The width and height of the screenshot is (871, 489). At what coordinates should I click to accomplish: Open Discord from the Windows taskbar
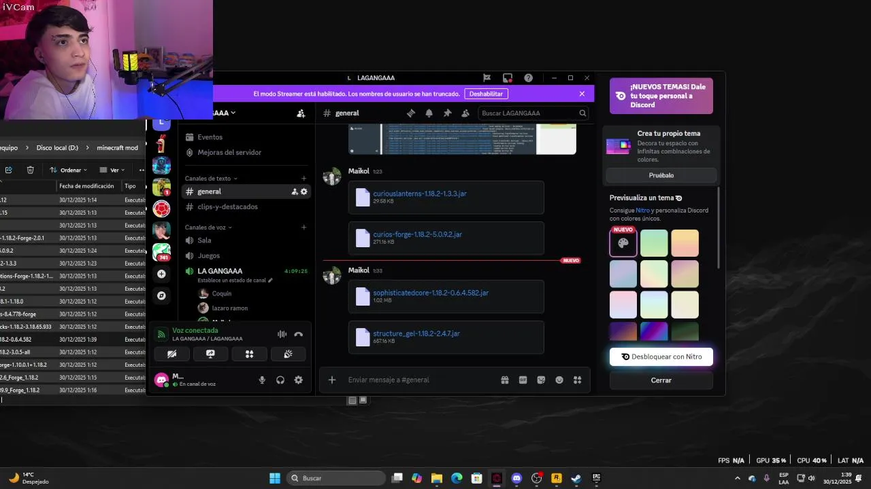(x=516, y=478)
